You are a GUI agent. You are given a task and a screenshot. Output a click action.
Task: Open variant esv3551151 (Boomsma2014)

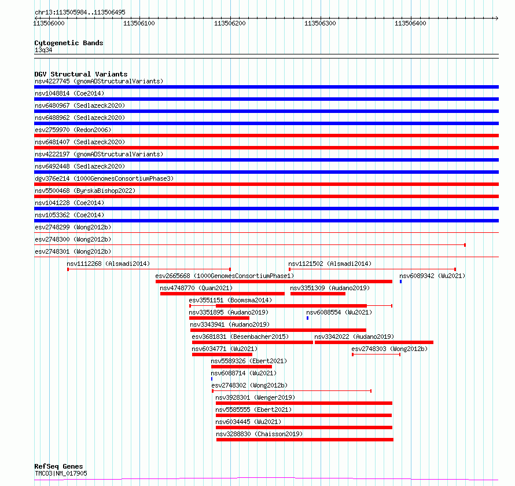coord(230,300)
